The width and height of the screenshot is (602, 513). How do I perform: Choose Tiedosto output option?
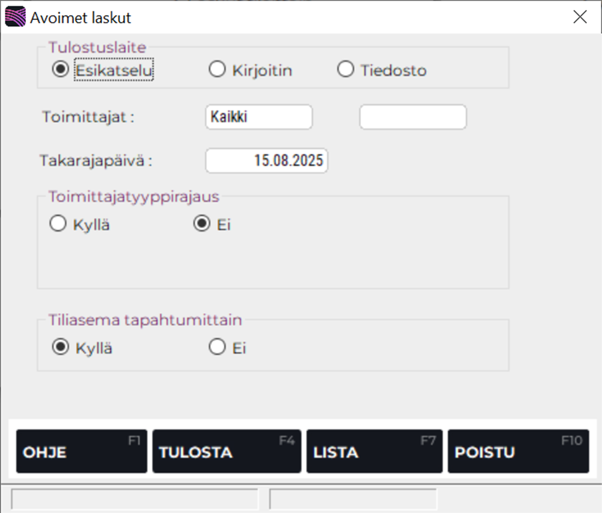pos(345,69)
